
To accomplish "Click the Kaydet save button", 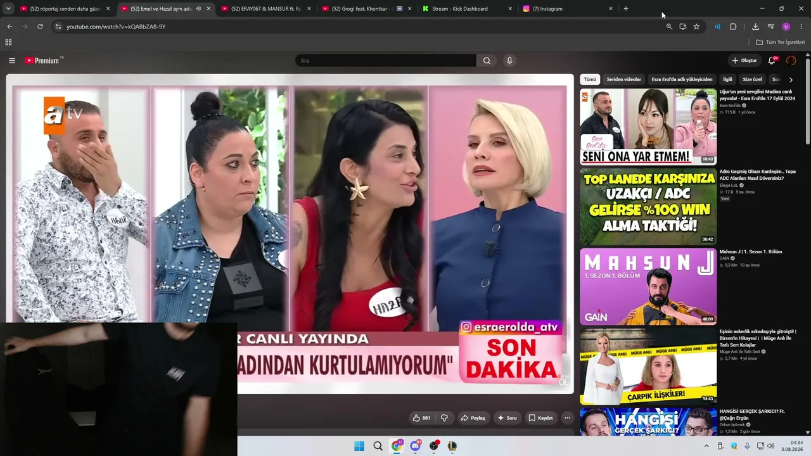I will pyautogui.click(x=540, y=418).
